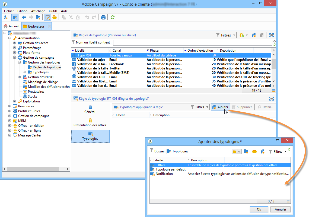This screenshot has width=309, height=217.
Task: Open the Filtres dropdown in rules list toolbar
Action: click(226, 35)
